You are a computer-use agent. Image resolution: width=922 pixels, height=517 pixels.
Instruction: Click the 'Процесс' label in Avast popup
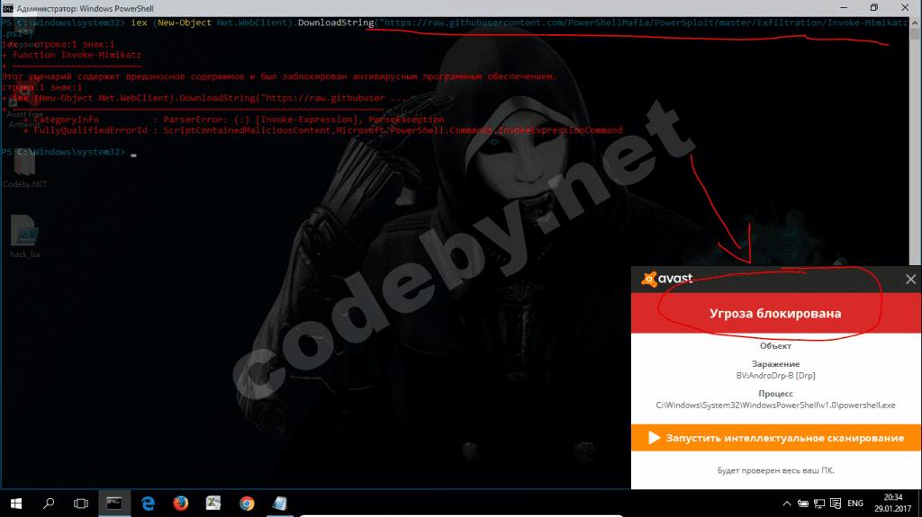tap(775, 393)
